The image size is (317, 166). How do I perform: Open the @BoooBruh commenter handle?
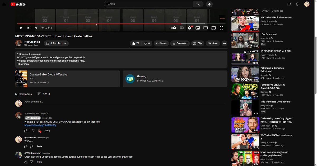click(x=30, y=138)
